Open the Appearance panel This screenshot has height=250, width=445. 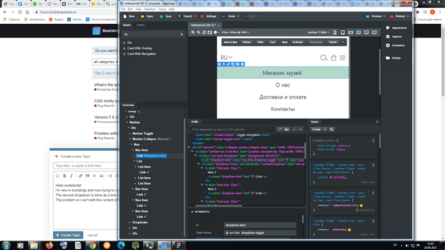(x=396, y=28)
